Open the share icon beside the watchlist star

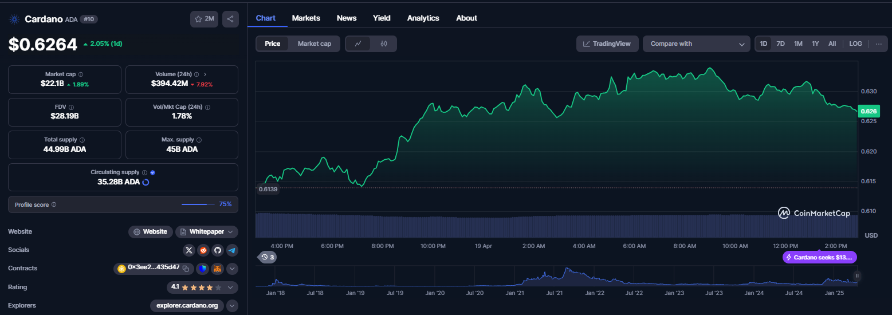coord(230,19)
